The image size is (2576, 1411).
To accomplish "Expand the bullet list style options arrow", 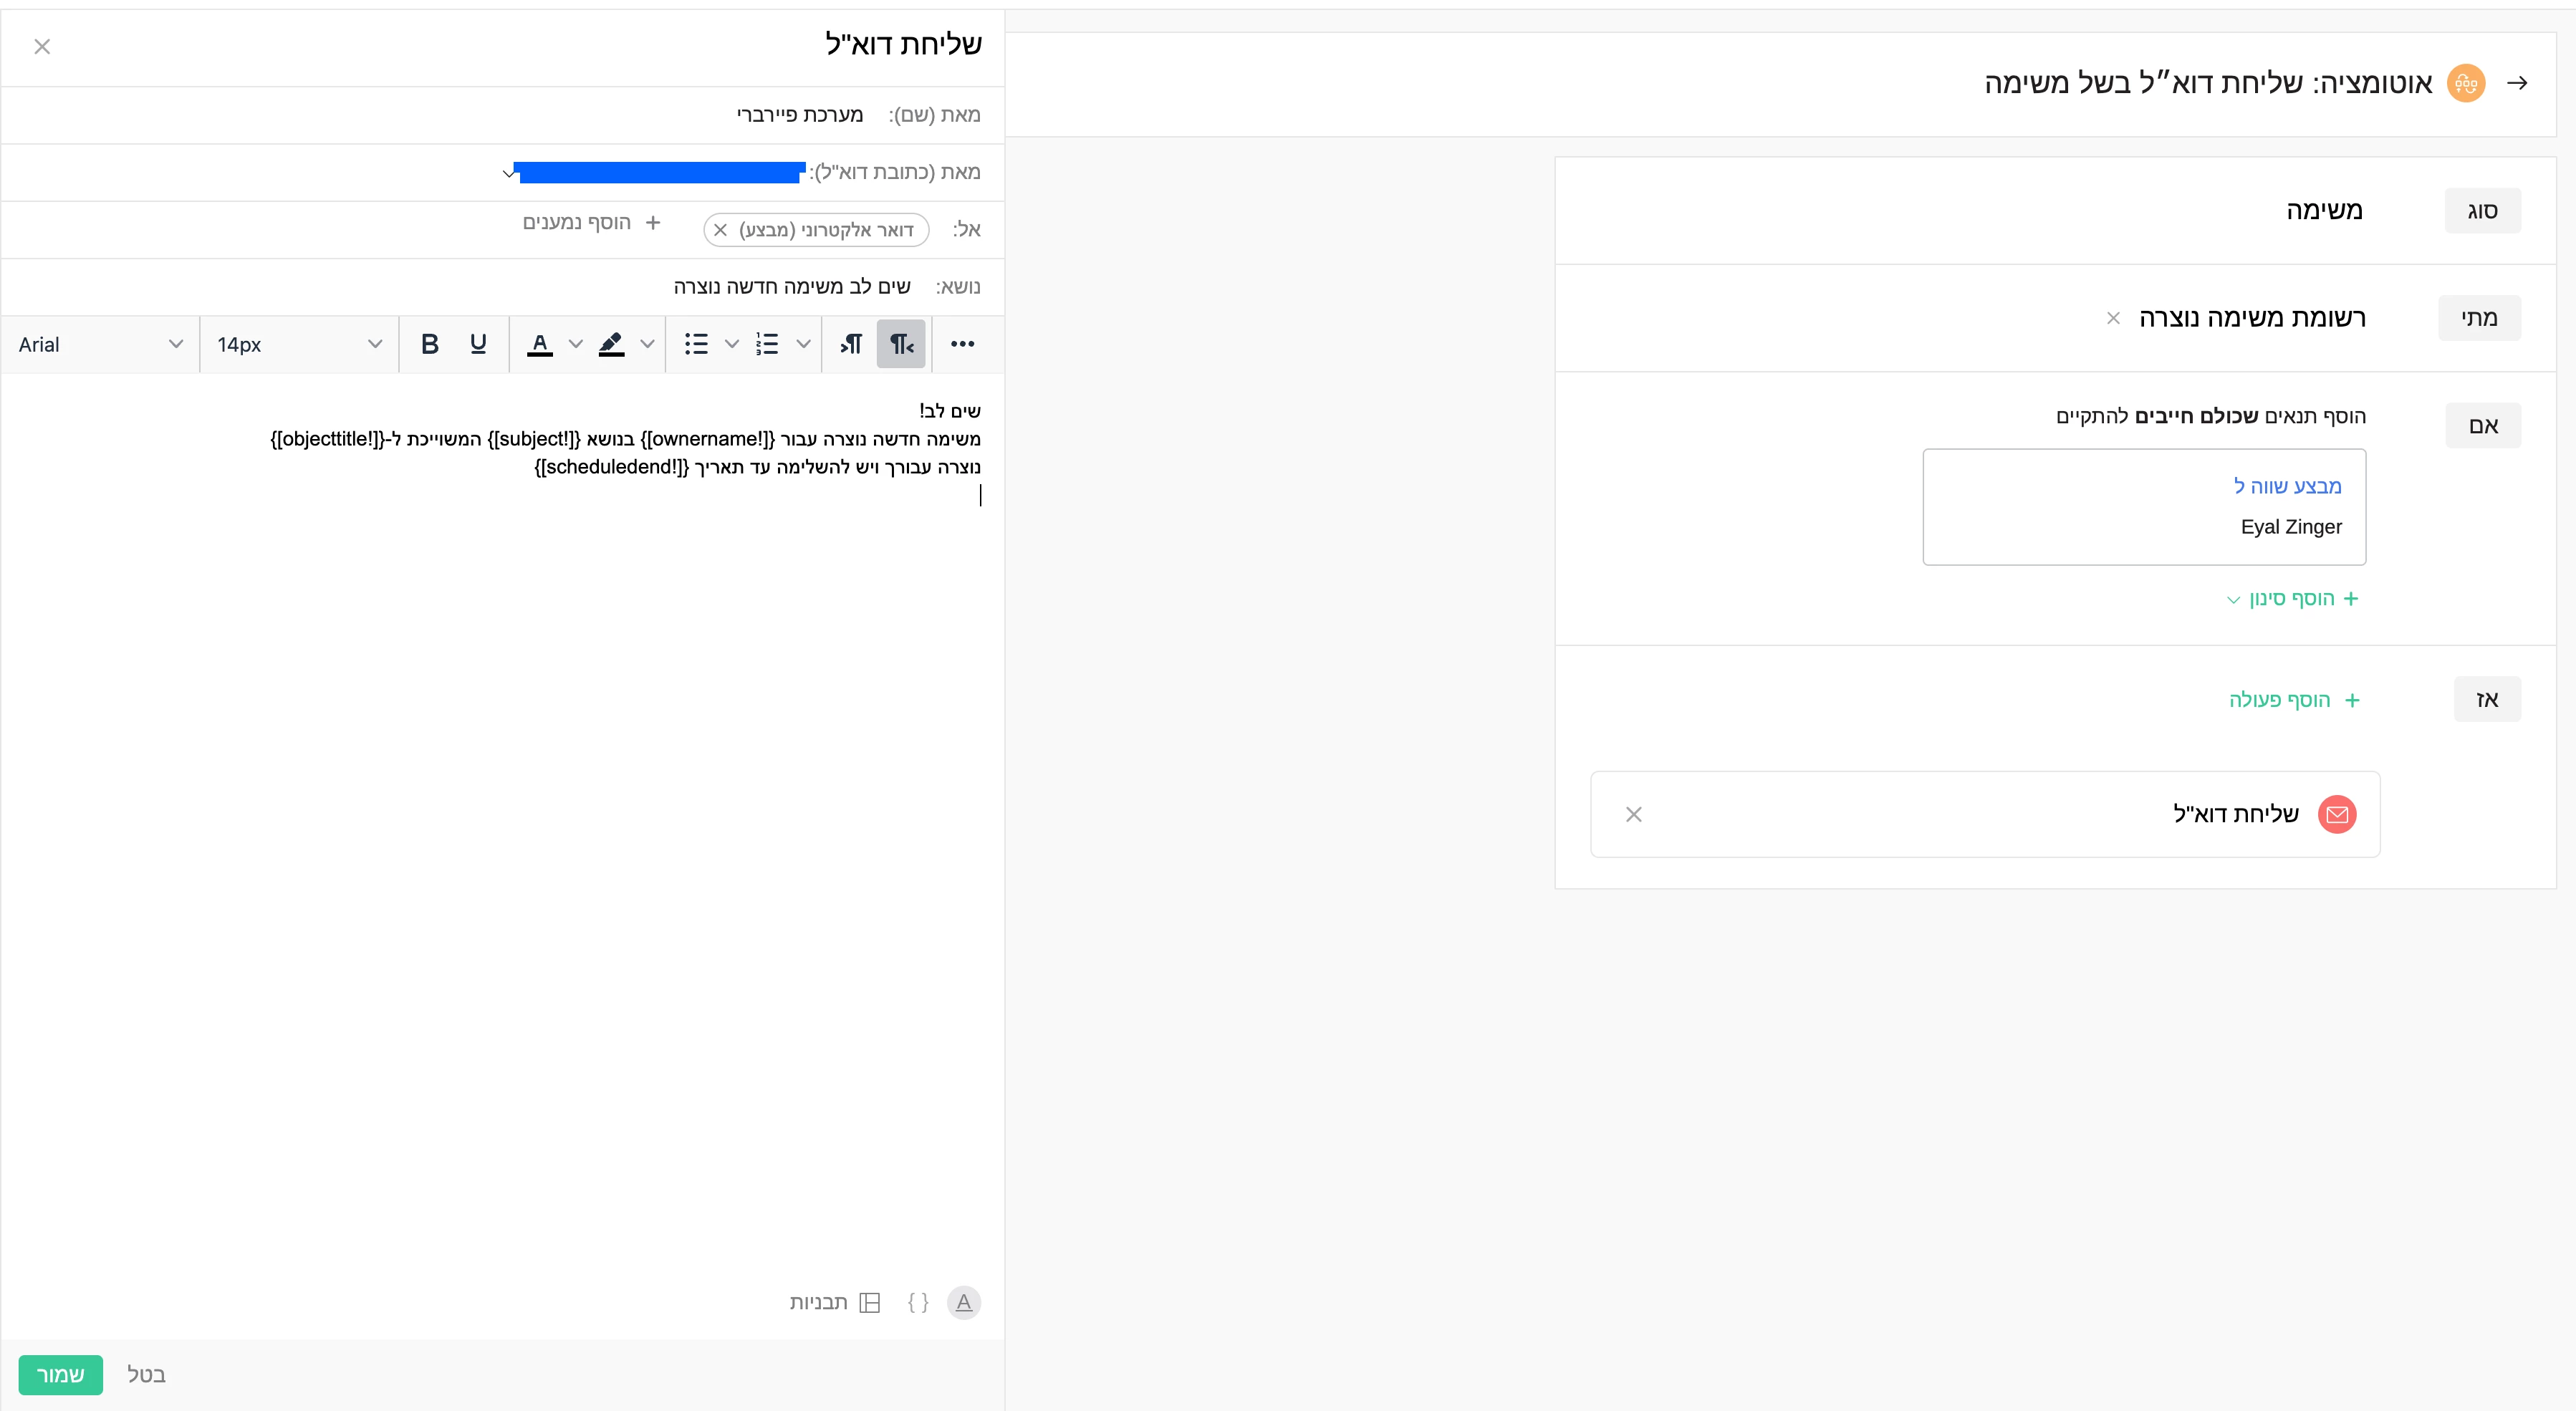I will pyautogui.click(x=731, y=344).
